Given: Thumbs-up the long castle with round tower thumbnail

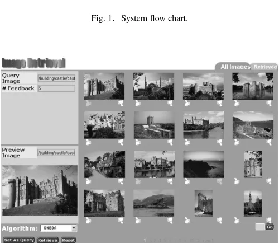Looking at the screenshot, I should pos(89,104).
